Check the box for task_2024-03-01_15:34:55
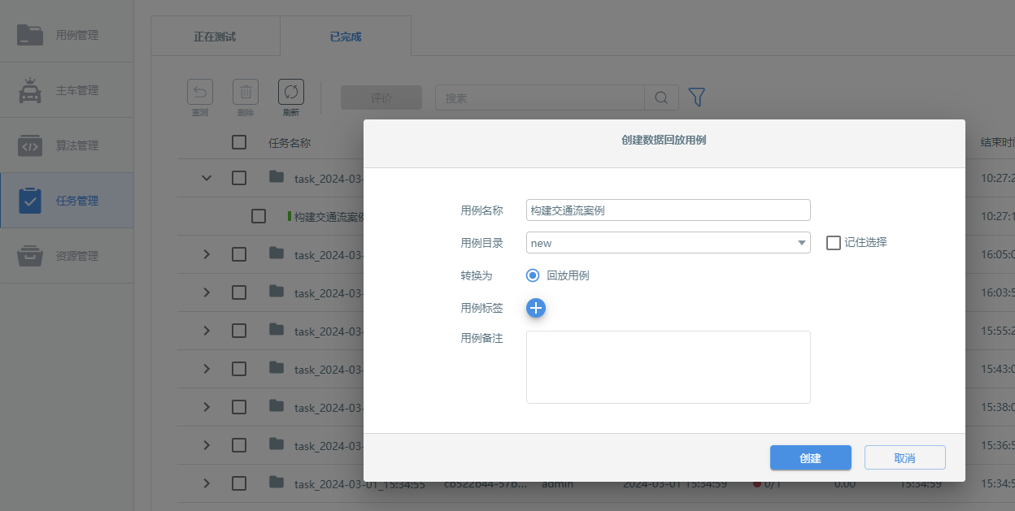 239,483
